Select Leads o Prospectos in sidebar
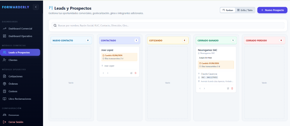Screen dimensions: 290x126 [x=20, y=52]
